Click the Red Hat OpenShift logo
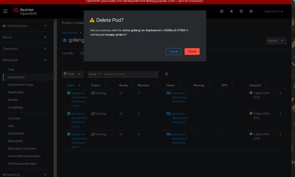The height and width of the screenshot is (177, 295). [x=25, y=12]
